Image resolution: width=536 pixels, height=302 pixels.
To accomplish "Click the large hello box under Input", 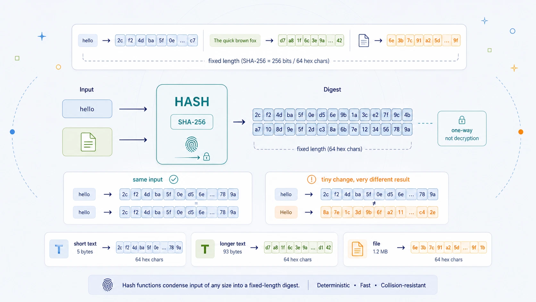I will click(87, 109).
